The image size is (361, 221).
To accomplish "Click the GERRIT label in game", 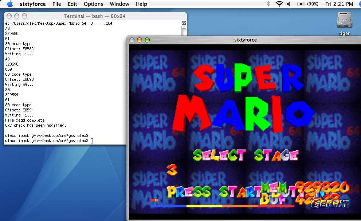I will coord(330,204).
